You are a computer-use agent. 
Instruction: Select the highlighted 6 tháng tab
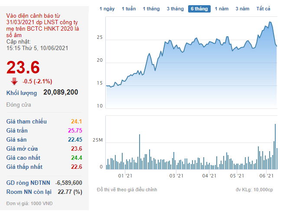199,9
